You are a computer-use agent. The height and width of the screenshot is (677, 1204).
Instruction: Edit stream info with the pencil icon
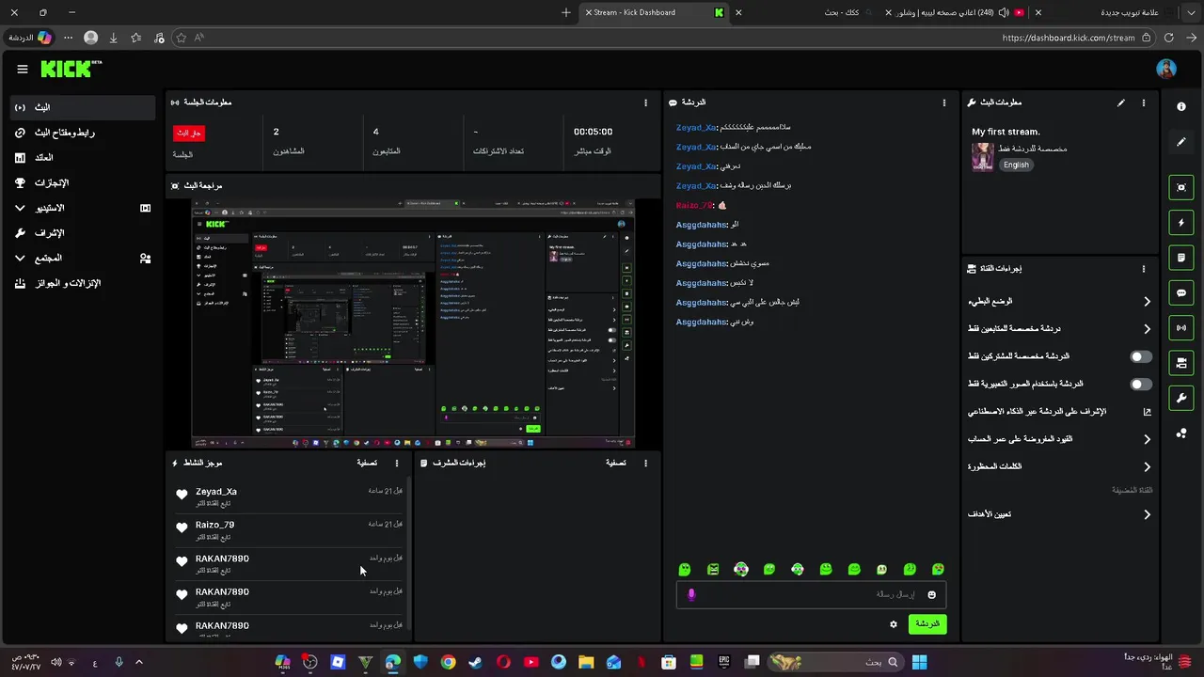click(1120, 102)
